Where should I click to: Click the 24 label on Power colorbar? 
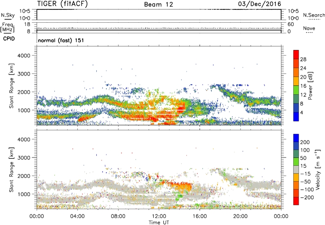pos(303,68)
